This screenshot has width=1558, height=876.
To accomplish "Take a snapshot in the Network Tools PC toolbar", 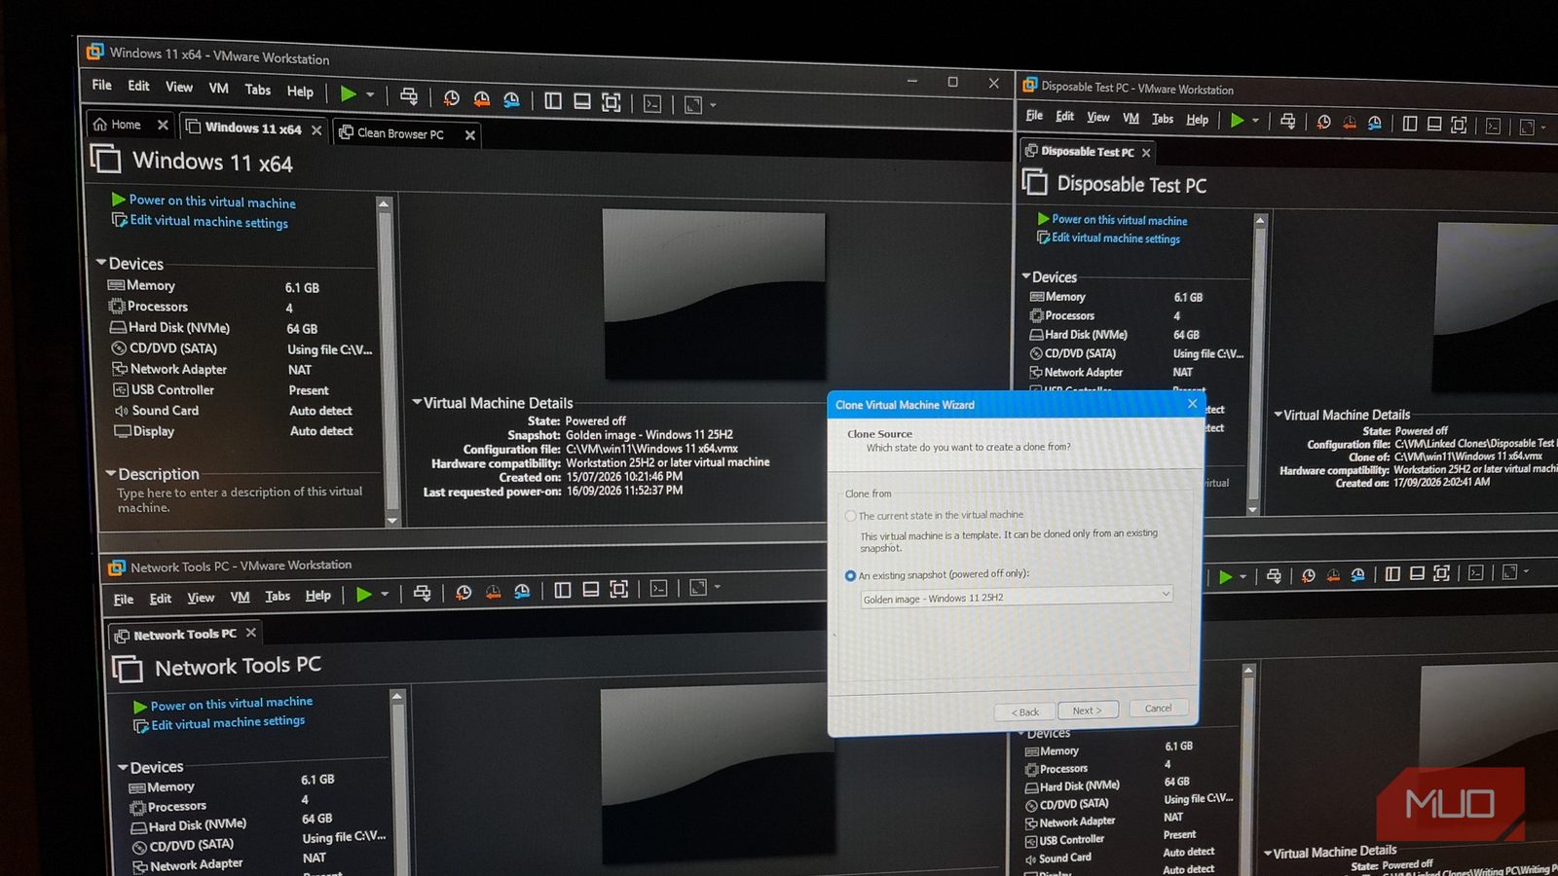I will tap(464, 592).
